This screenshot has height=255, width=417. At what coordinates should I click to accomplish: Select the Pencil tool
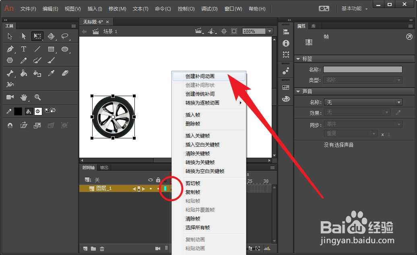[24, 60]
